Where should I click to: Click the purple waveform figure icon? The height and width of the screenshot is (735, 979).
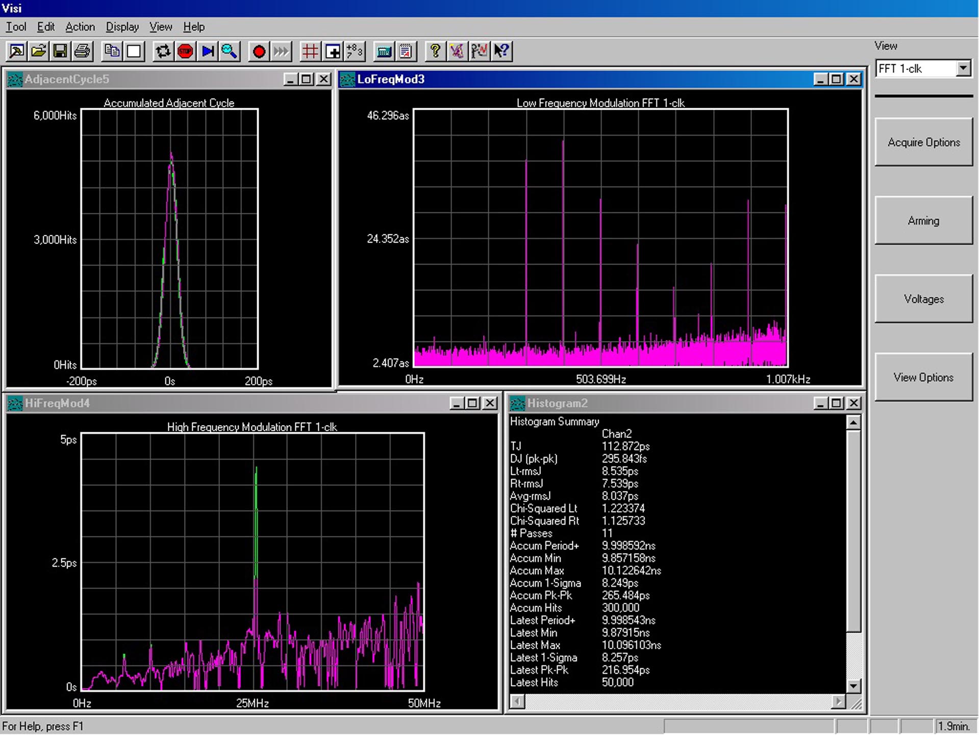[x=457, y=51]
